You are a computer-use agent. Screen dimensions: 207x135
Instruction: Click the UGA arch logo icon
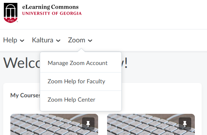pos(10,13)
